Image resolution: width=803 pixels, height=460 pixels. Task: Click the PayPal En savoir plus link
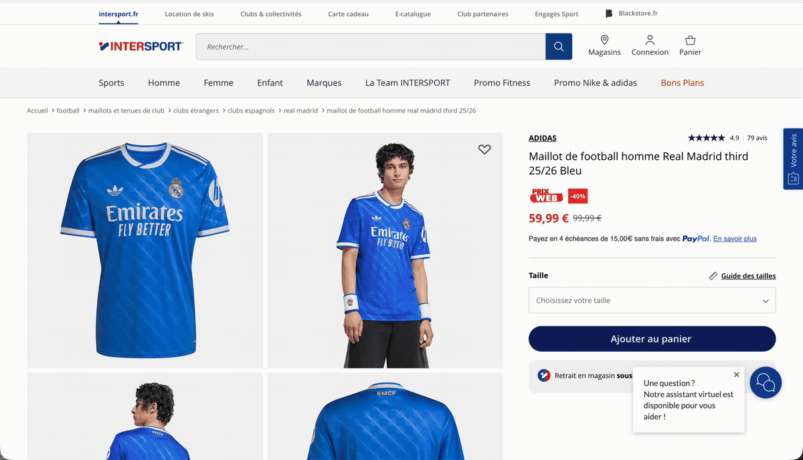[735, 239]
